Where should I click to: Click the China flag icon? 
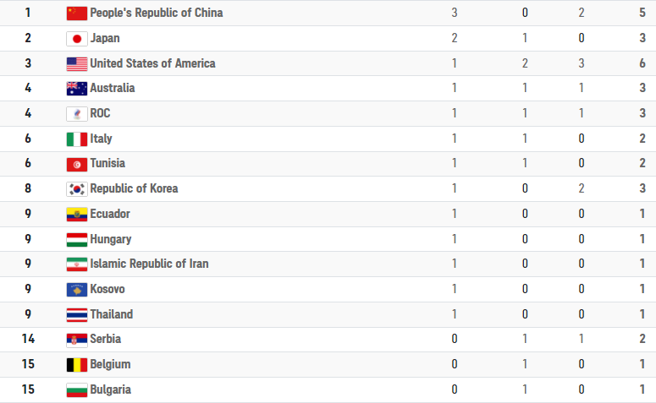[x=77, y=14]
